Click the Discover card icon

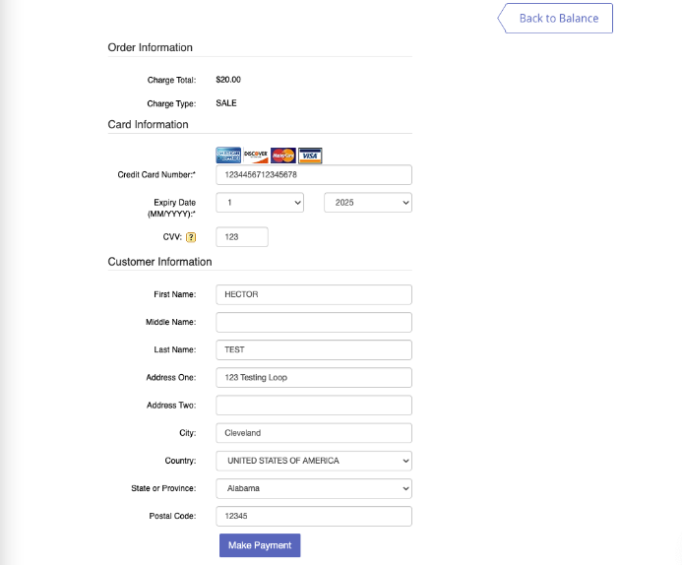[x=256, y=156]
